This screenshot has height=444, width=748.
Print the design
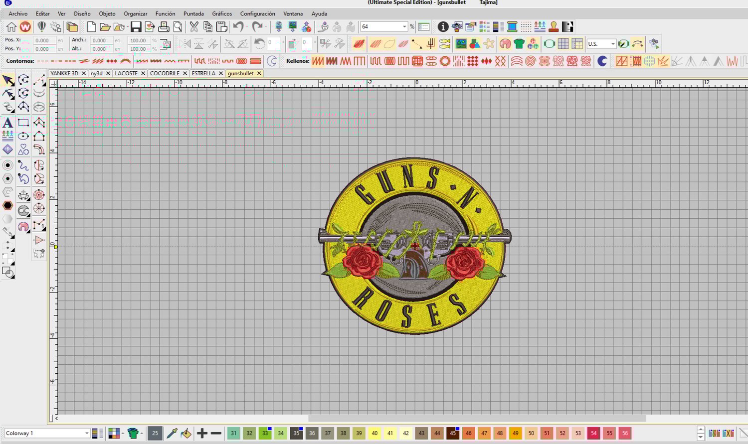click(x=164, y=27)
